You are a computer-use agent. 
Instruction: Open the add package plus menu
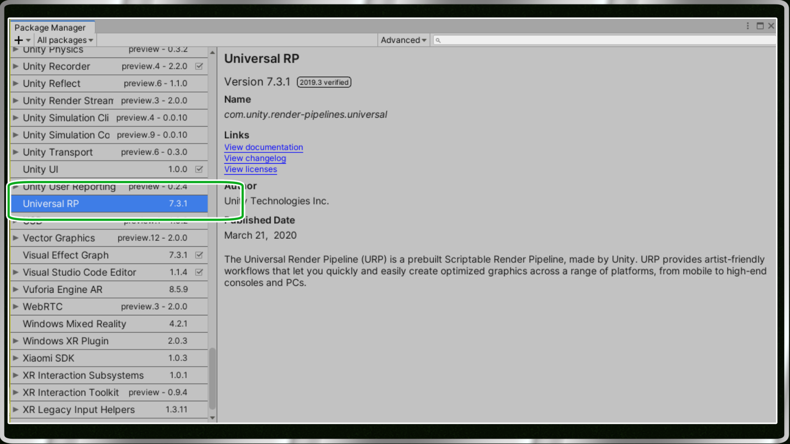click(x=22, y=40)
